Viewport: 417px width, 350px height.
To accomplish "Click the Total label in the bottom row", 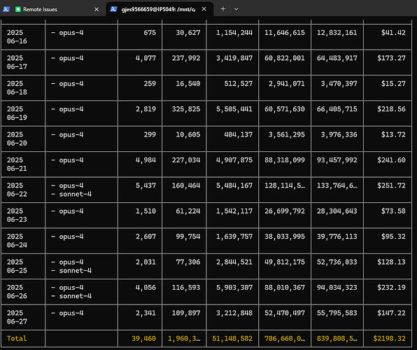I will (17, 338).
